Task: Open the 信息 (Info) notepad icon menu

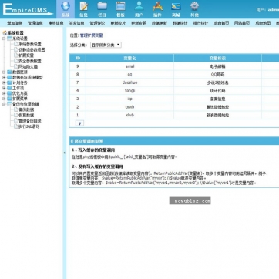Action: pyautogui.click(x=83, y=9)
